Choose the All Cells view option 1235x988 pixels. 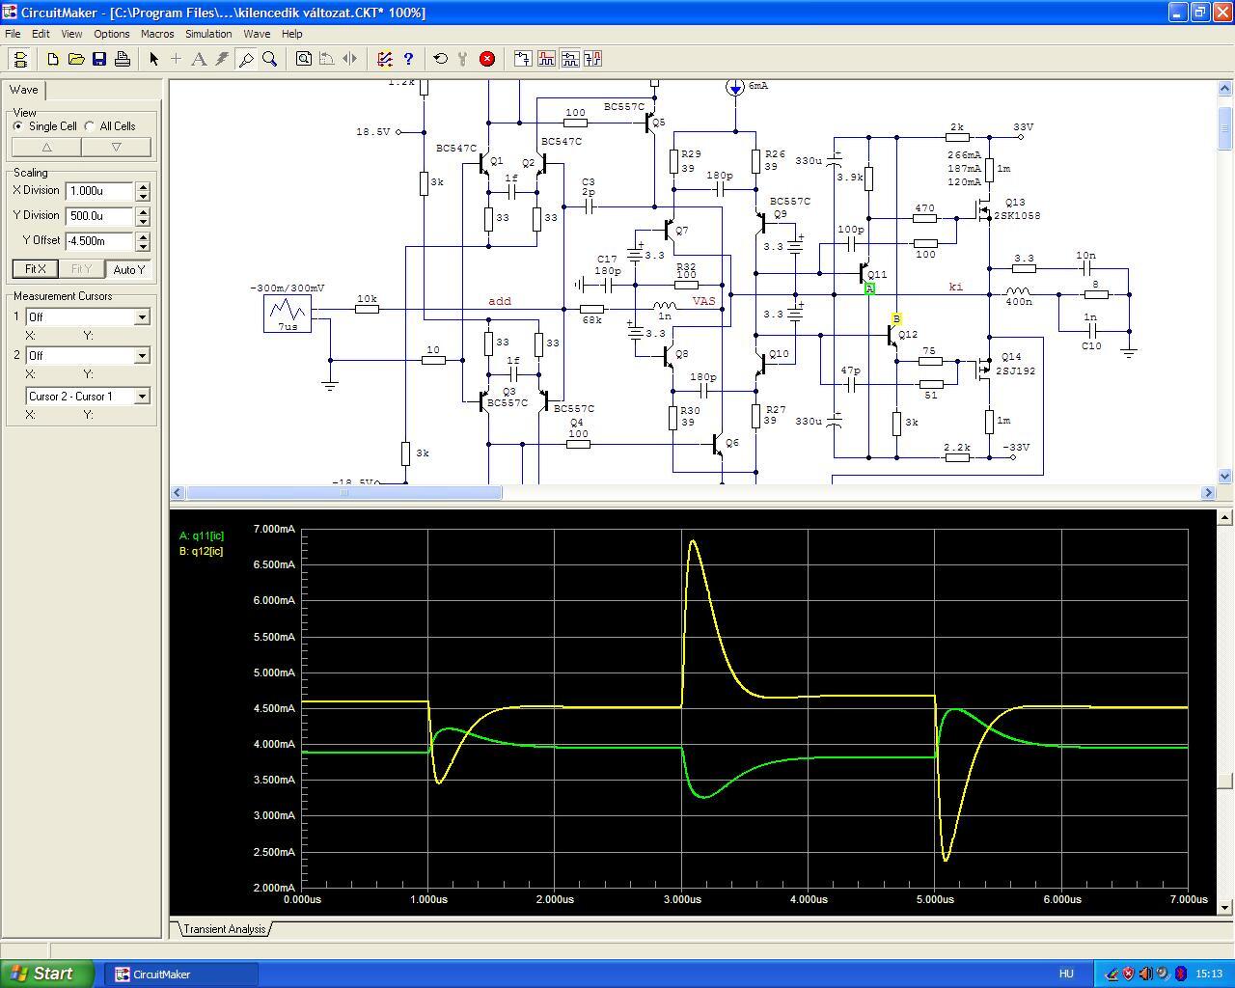tap(90, 126)
